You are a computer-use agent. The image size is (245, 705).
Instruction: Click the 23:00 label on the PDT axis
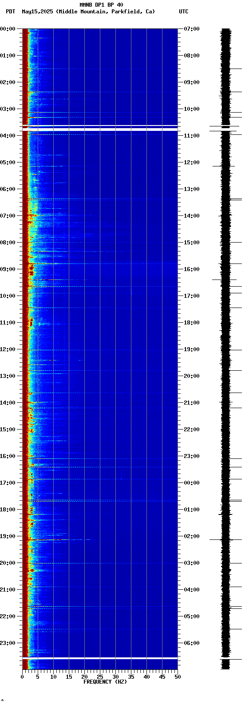[x=8, y=643]
